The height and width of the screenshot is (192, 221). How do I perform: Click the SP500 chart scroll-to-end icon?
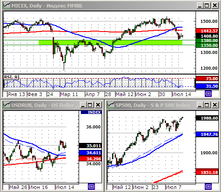tap(208, 187)
